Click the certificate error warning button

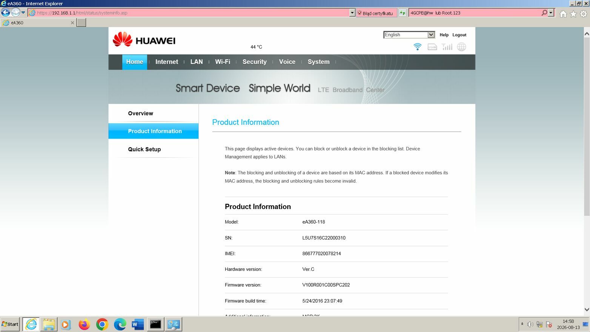point(376,13)
